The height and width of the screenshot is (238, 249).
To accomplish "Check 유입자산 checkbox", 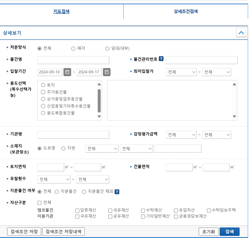I will coord(176,210).
